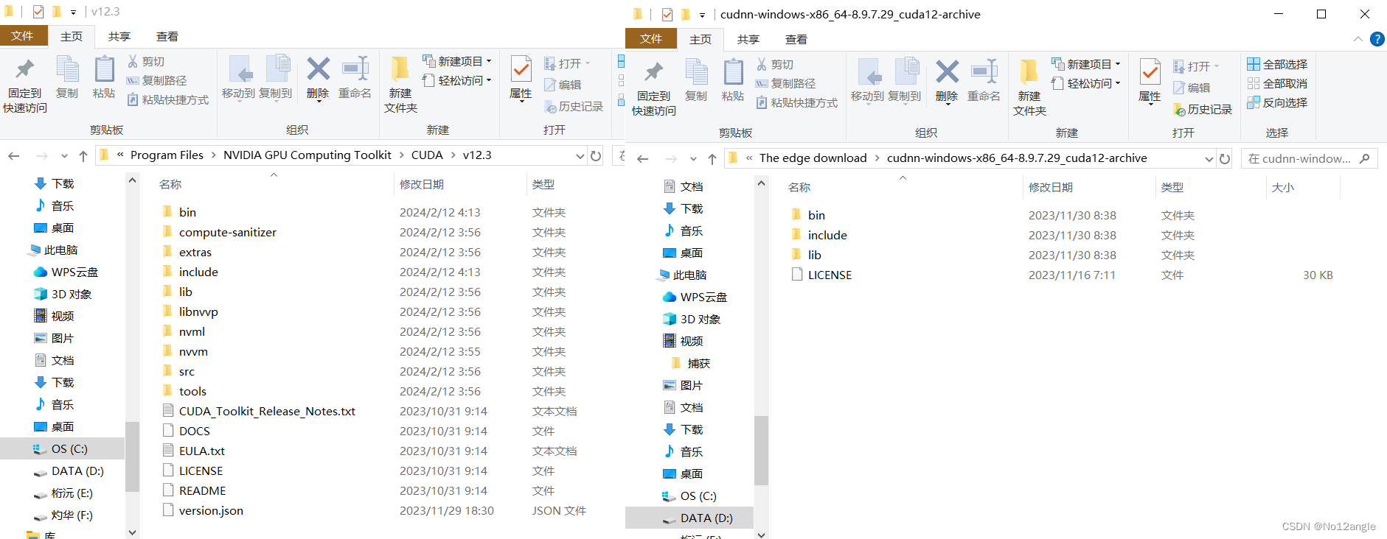Switch to Share (共享) tab in v12.3 window
Image resolution: width=1387 pixels, height=539 pixels.
[119, 36]
